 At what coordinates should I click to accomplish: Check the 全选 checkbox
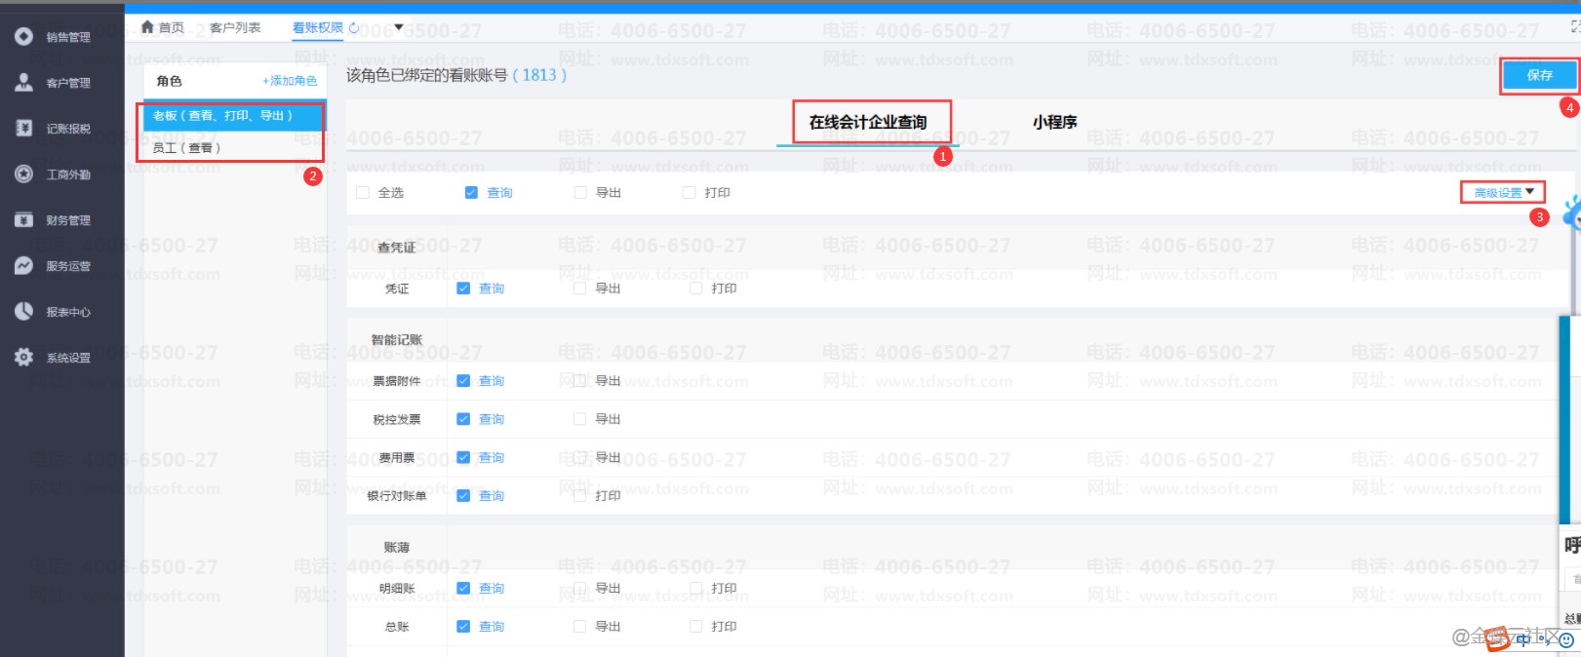(x=364, y=193)
